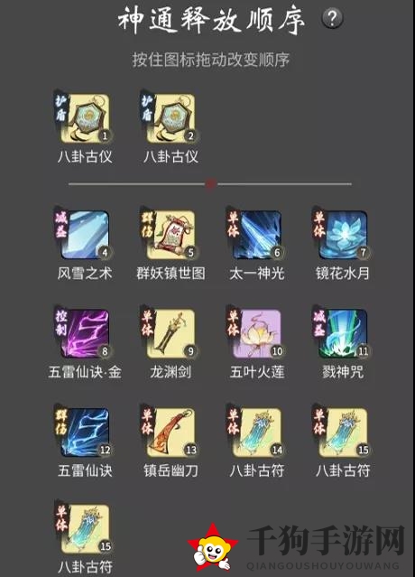Select 八卦古符 numbered 14
415x577 pixels.
coord(256,433)
